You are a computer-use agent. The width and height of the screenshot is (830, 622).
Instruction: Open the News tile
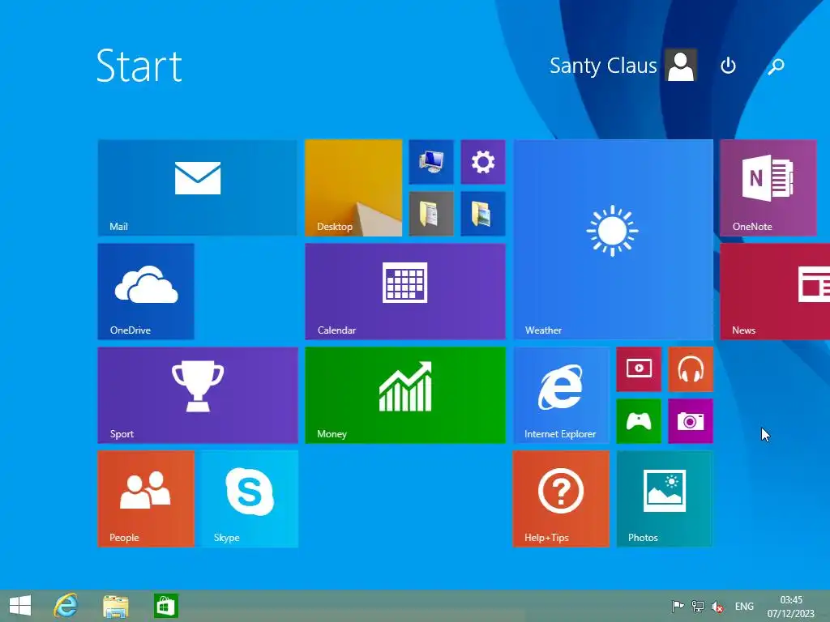tap(775, 292)
